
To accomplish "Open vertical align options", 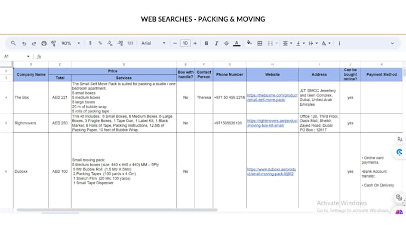I will point(300,43).
